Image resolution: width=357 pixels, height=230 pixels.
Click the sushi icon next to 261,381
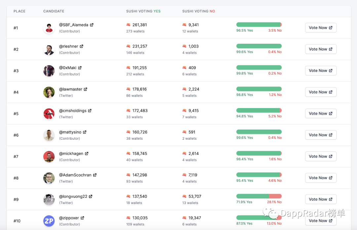tap(128, 25)
